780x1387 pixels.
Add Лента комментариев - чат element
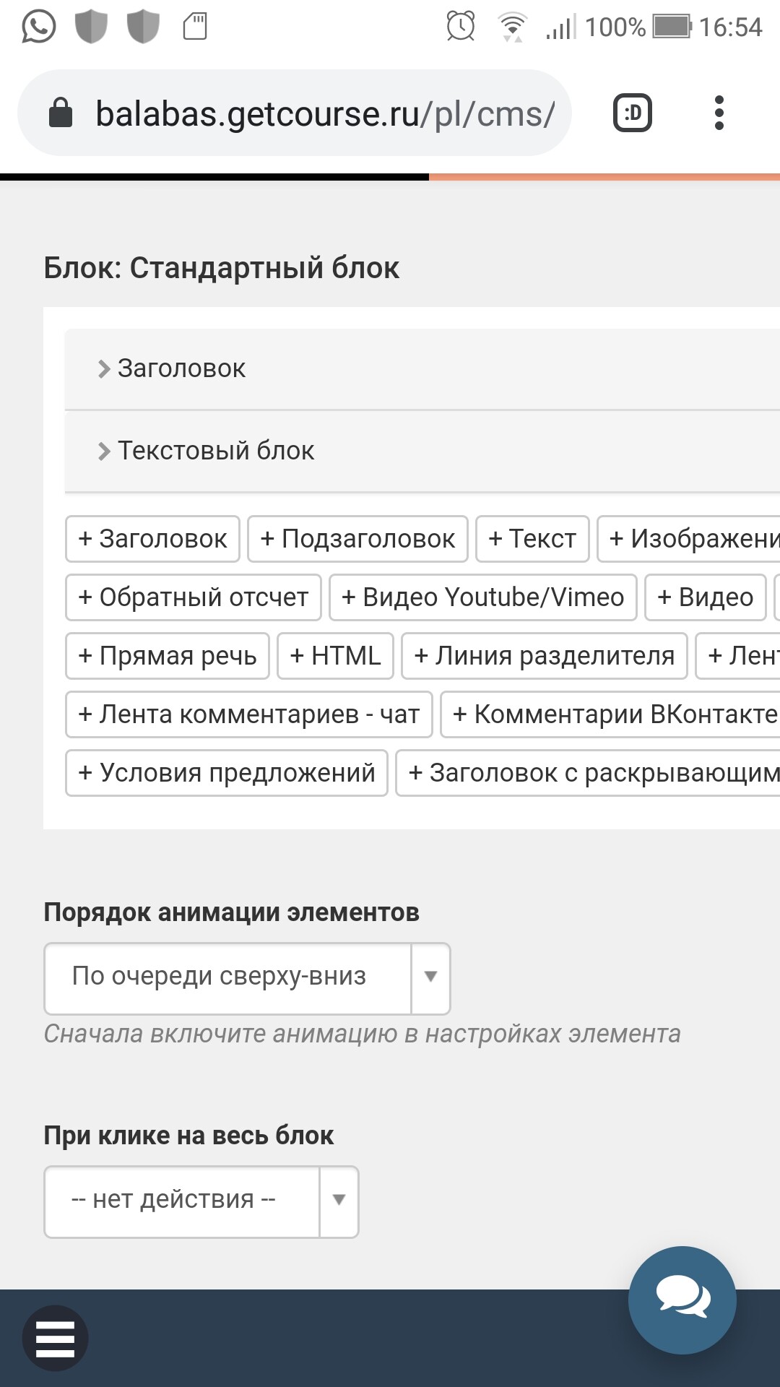(248, 714)
